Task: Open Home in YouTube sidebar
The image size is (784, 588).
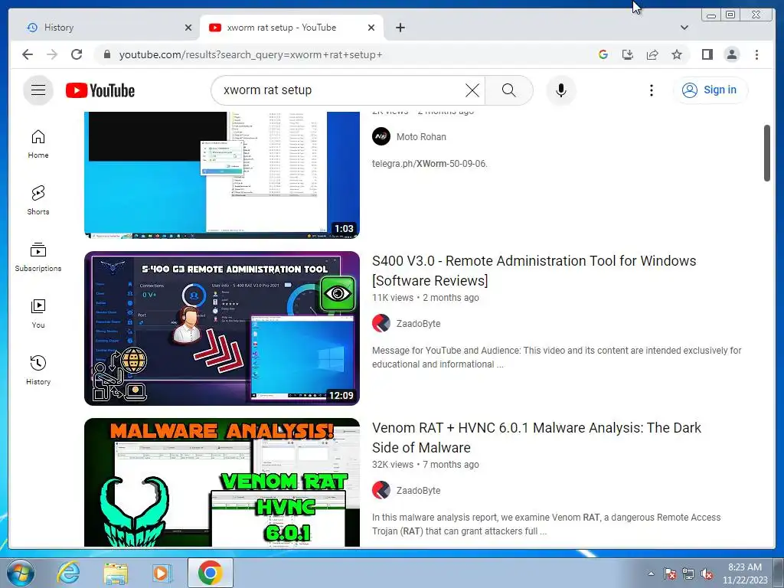Action: pos(38,144)
